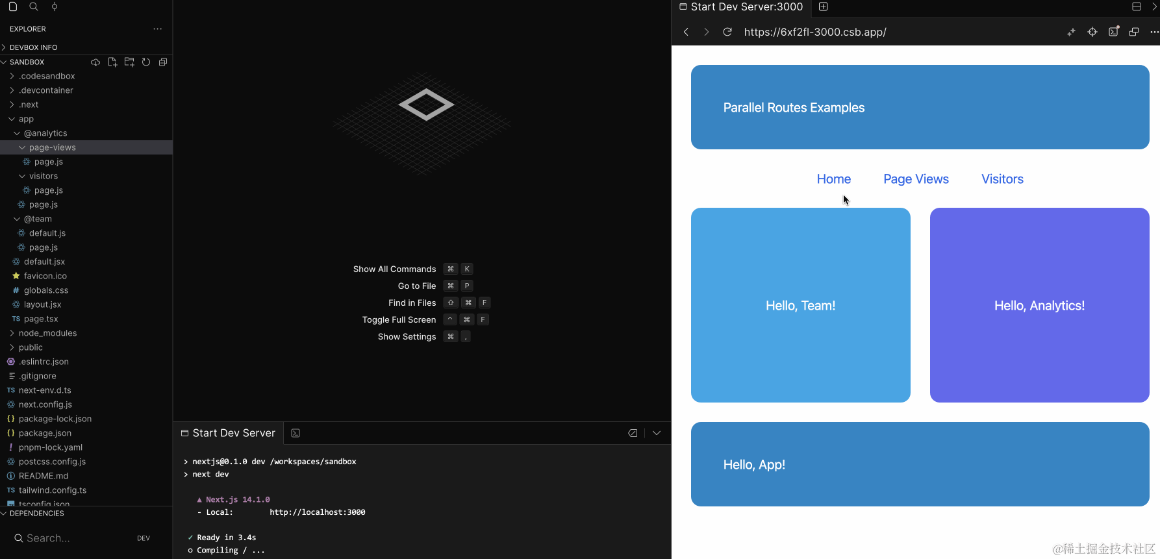This screenshot has height=559, width=1160.
Task: Open the preview devtools console icon
Action: tap(1113, 32)
